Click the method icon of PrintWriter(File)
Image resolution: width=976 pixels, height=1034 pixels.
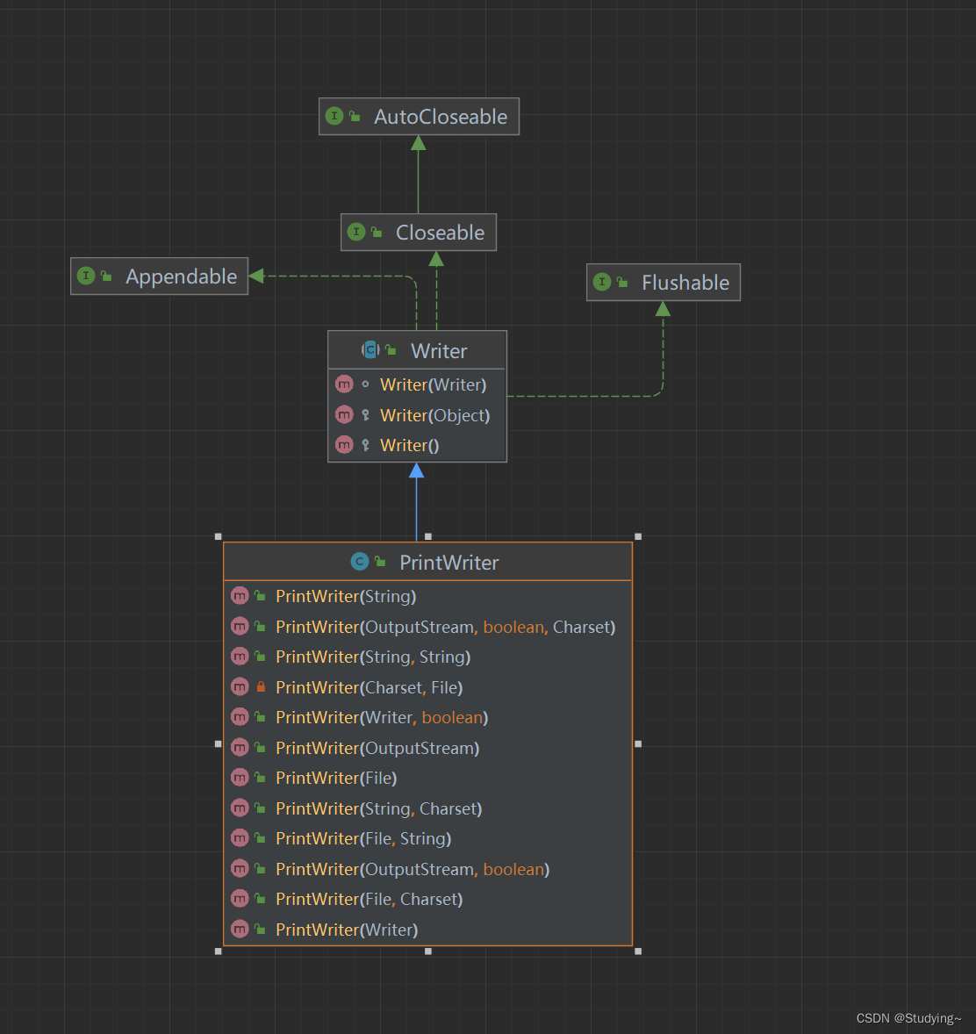tap(240, 779)
